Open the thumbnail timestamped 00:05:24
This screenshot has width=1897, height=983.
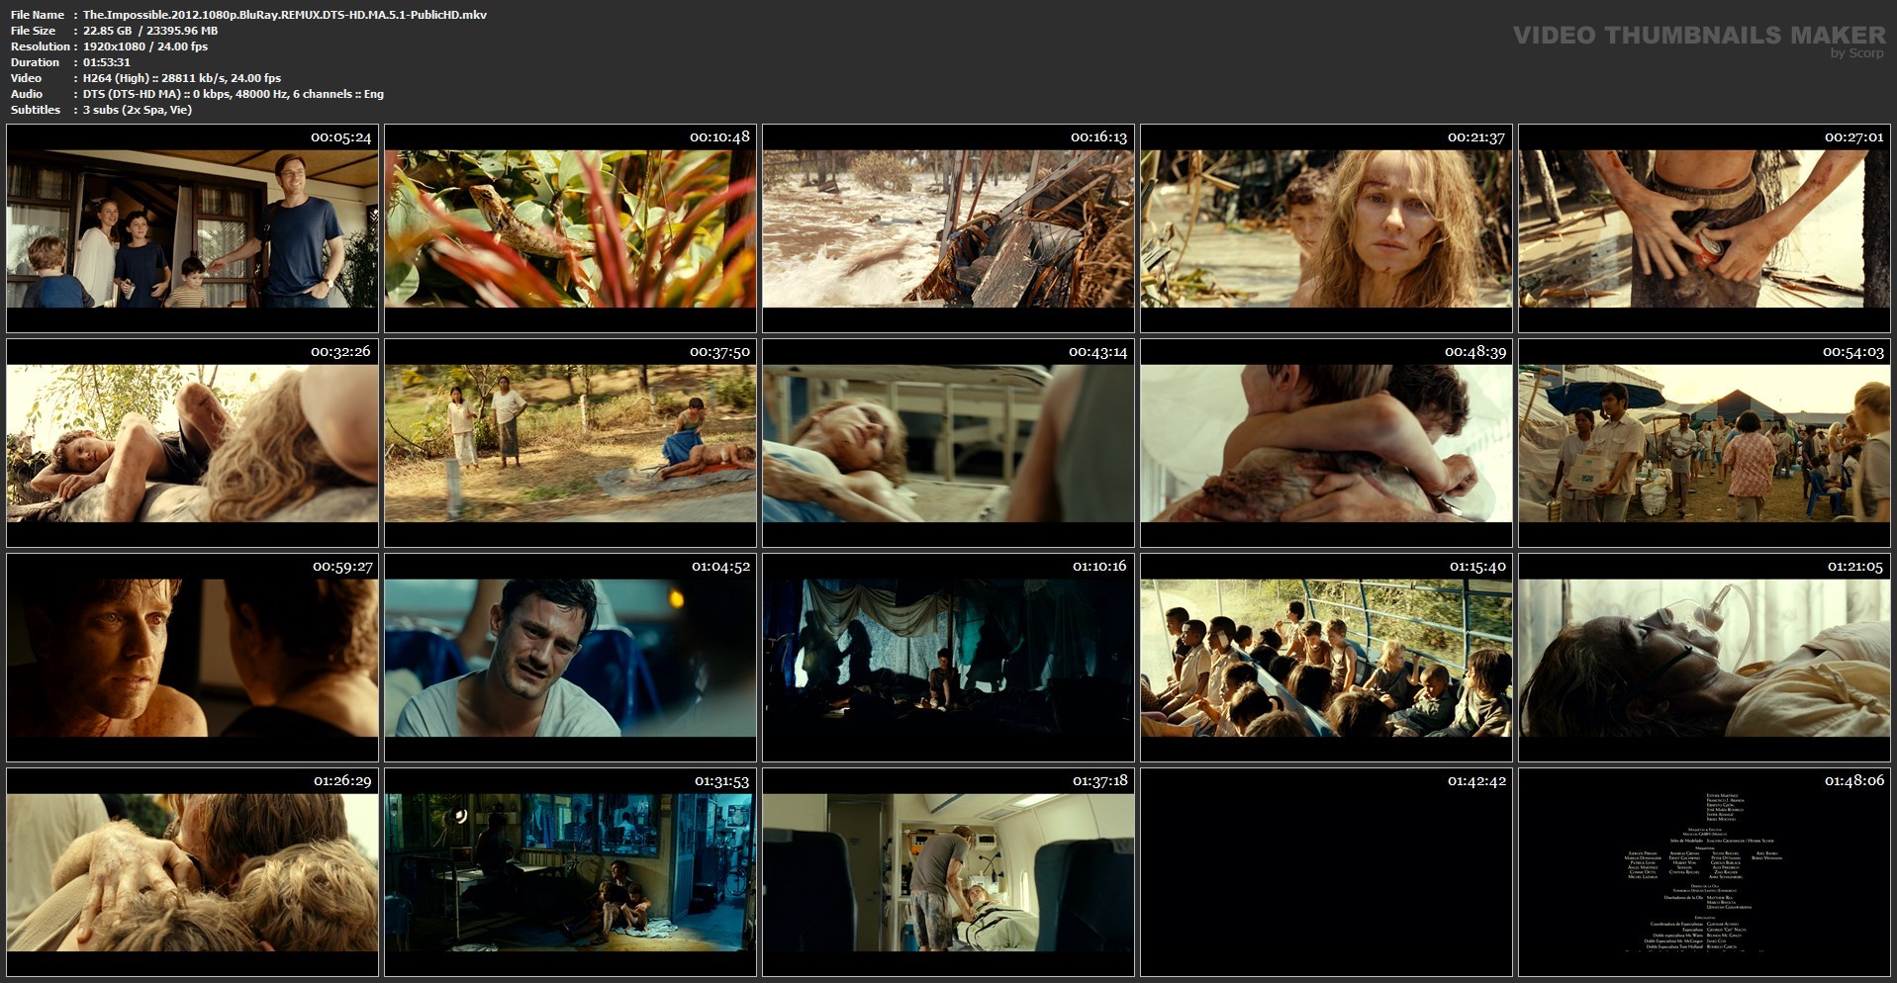[192, 228]
